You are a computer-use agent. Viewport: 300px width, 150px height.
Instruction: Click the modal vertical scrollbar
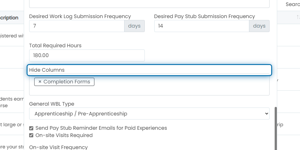(276, 128)
